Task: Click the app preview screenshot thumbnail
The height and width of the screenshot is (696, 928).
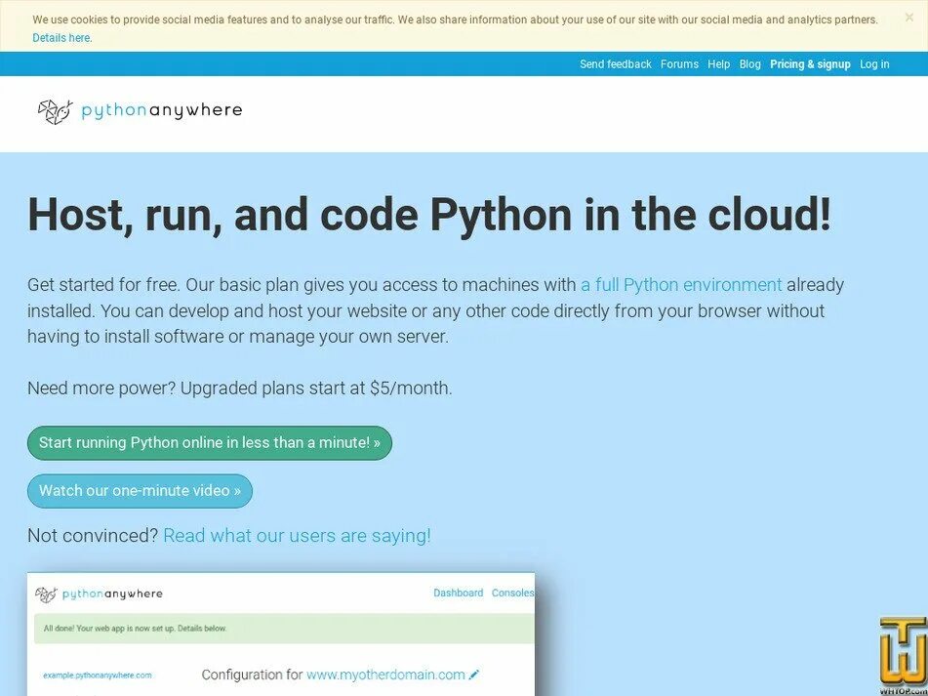Action: [280, 634]
